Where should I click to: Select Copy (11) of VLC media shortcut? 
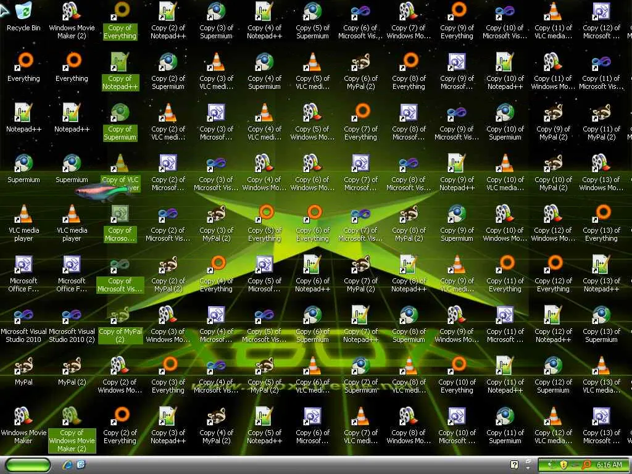pos(553,20)
